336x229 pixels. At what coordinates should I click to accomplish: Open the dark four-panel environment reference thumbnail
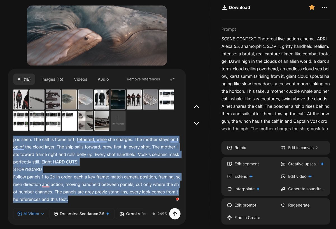(118, 99)
